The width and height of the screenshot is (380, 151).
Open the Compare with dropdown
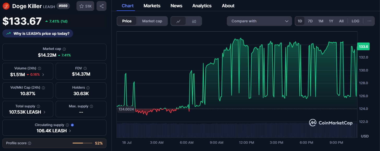[x=259, y=21]
